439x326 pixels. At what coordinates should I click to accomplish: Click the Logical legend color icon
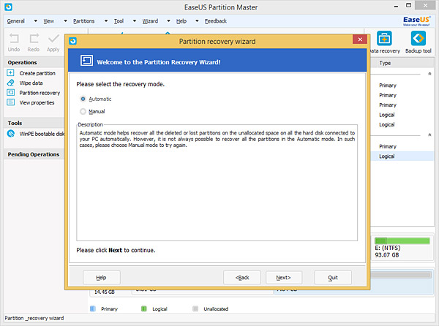(144, 308)
